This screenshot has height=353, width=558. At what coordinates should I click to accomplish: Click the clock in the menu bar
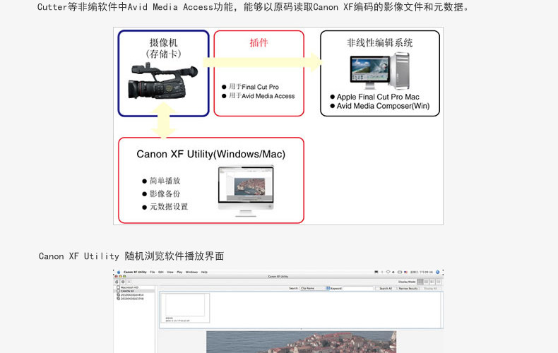(422, 273)
